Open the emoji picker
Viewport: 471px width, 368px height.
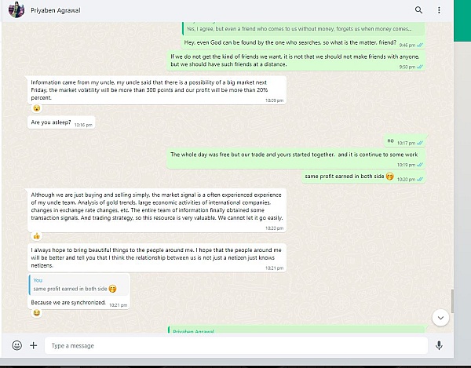tap(16, 345)
